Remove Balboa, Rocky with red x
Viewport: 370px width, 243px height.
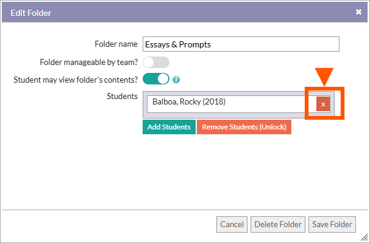[323, 104]
